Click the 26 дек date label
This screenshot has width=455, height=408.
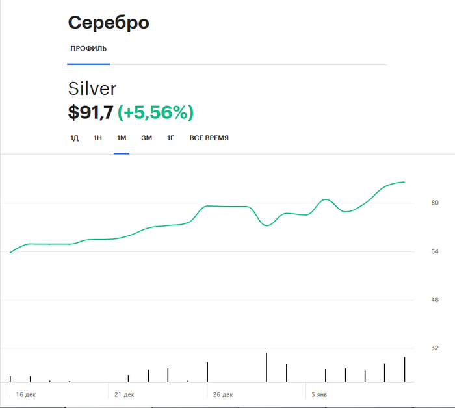pyautogui.click(x=222, y=394)
